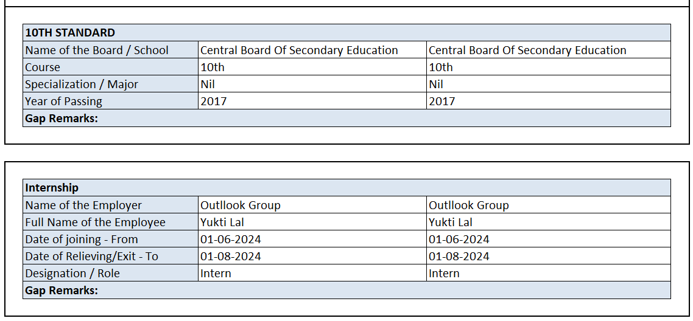Select the 'Name of the Board / School' label

(97, 50)
